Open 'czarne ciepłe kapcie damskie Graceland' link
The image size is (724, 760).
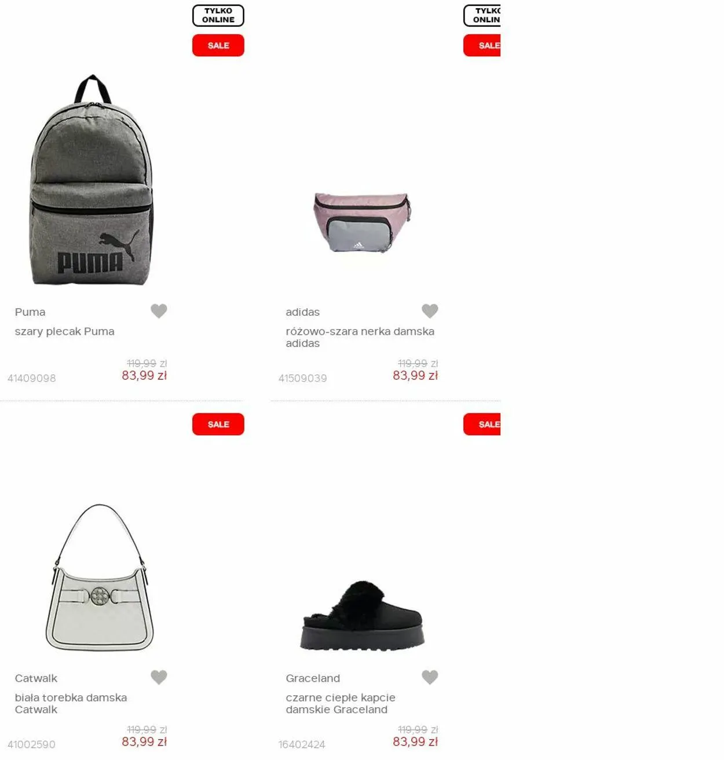coord(341,703)
